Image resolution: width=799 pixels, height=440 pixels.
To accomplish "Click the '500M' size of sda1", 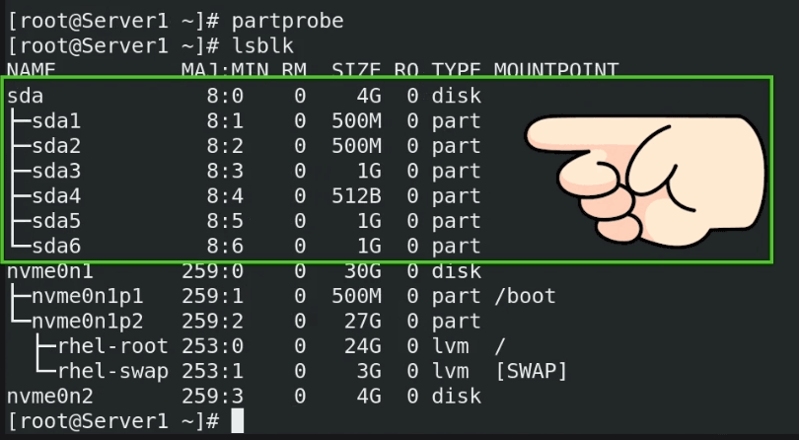I will point(357,120).
